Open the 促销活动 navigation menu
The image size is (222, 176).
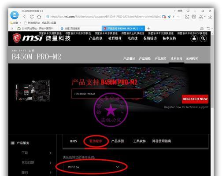tap(150, 38)
